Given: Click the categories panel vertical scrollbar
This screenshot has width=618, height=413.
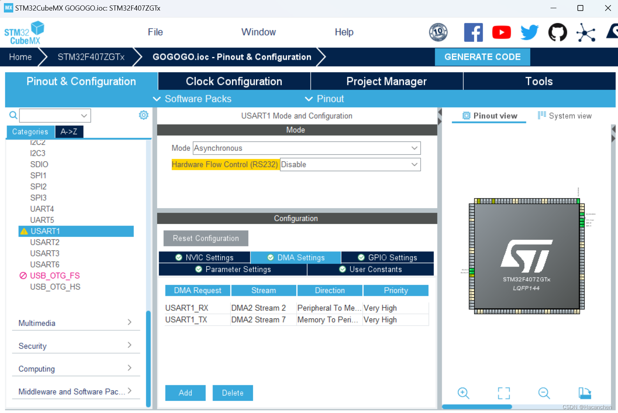Looking at the screenshot, I should point(148,358).
